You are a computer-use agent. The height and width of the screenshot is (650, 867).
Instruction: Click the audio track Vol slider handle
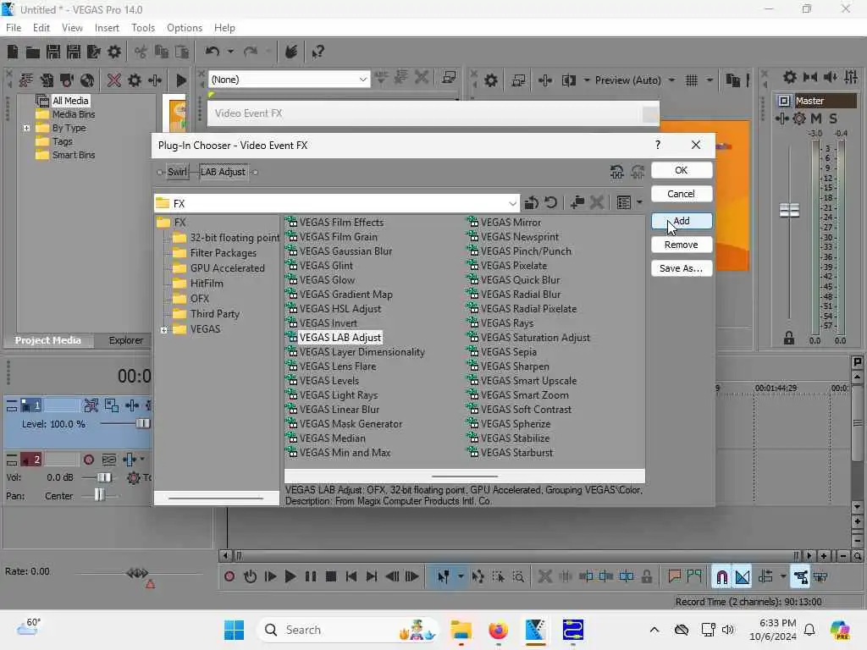click(x=104, y=477)
